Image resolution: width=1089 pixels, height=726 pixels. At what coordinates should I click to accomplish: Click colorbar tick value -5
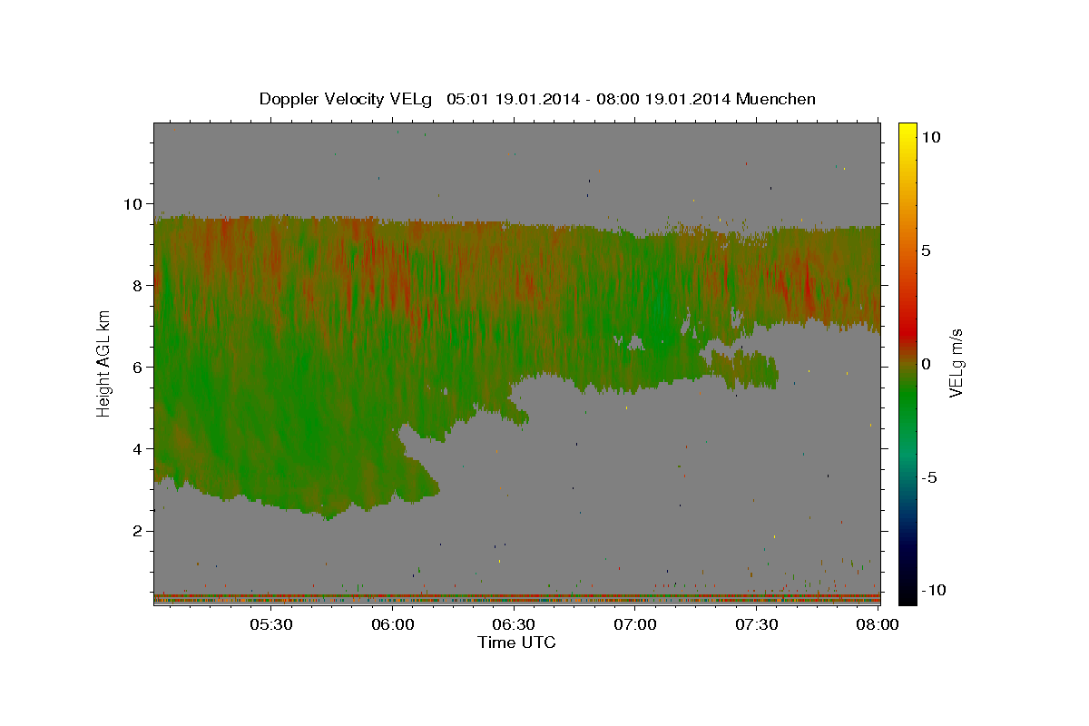point(929,477)
